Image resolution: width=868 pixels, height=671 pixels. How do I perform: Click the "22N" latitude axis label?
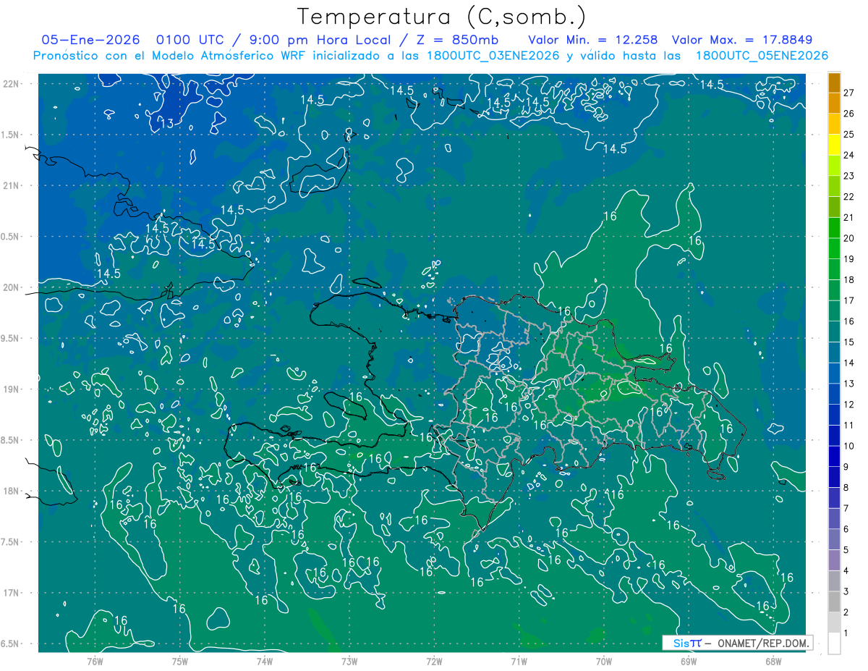(11, 83)
